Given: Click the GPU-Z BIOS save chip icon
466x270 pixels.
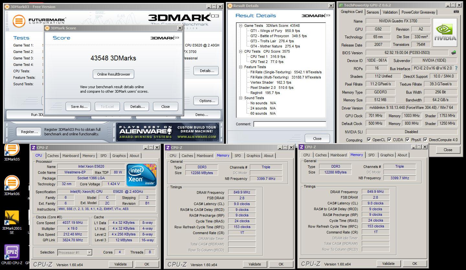Looking at the screenshot, I should coord(454,53).
